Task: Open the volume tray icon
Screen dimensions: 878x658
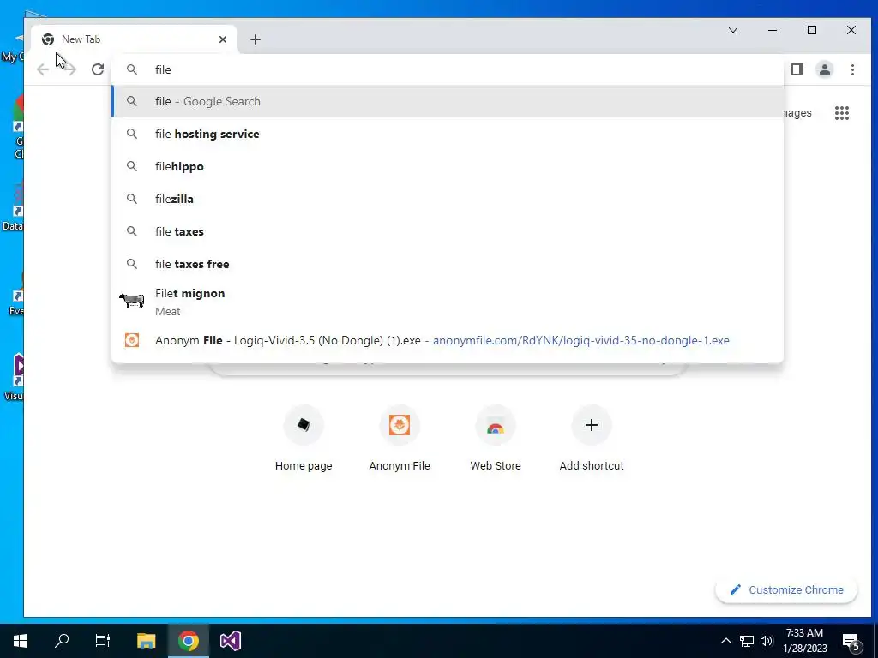Action: pos(767,641)
